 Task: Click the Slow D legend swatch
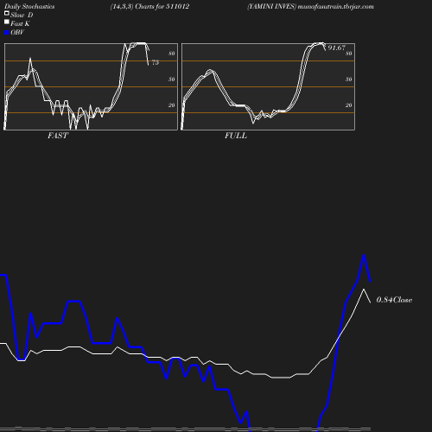point(7,13)
